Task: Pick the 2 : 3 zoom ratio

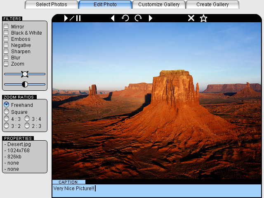Action: pos(27,126)
